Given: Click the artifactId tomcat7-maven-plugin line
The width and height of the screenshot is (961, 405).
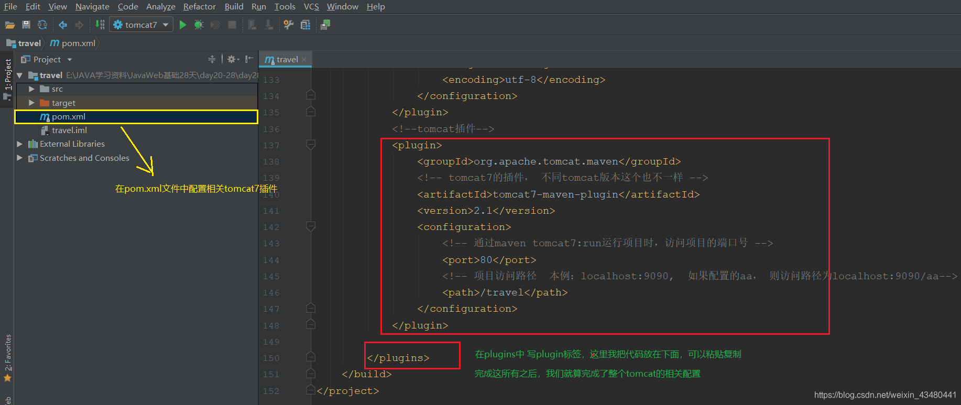Looking at the screenshot, I should (x=559, y=194).
